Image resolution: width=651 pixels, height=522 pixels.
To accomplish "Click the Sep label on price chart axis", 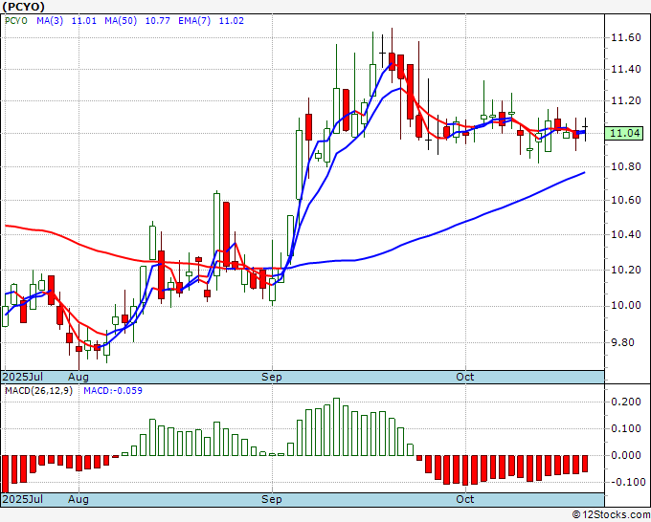I will [x=272, y=377].
